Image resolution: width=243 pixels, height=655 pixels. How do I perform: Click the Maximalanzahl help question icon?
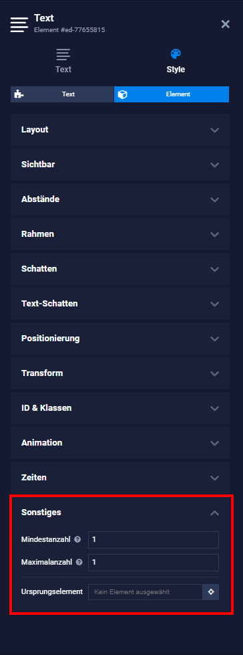tap(79, 562)
